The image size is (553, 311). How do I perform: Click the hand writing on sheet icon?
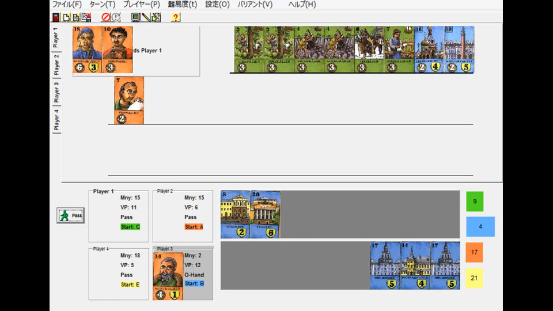pyautogui.click(x=156, y=17)
